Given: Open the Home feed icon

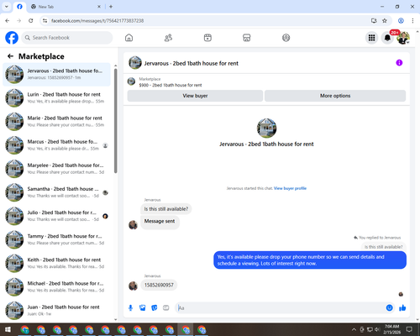Looking at the screenshot, I should 129,38.
